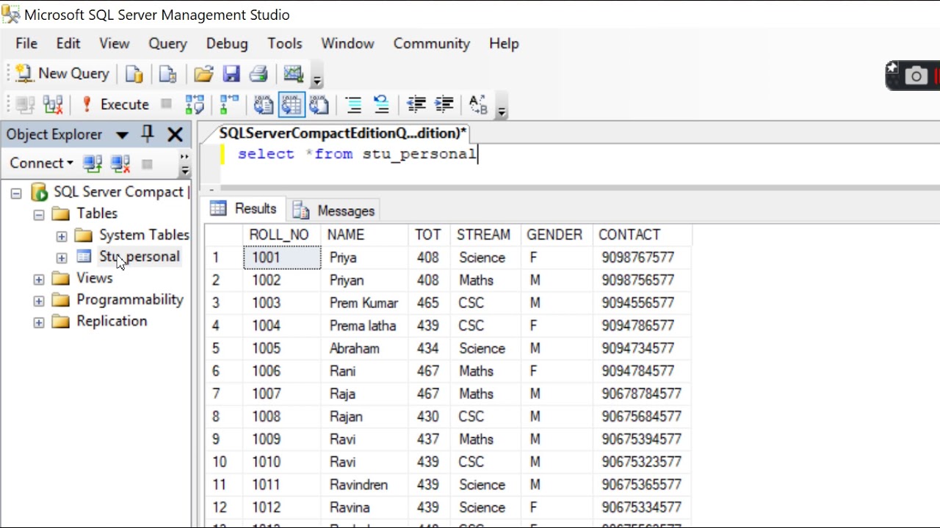
Task: Save the query with the floppy disk icon
Action: pos(231,74)
